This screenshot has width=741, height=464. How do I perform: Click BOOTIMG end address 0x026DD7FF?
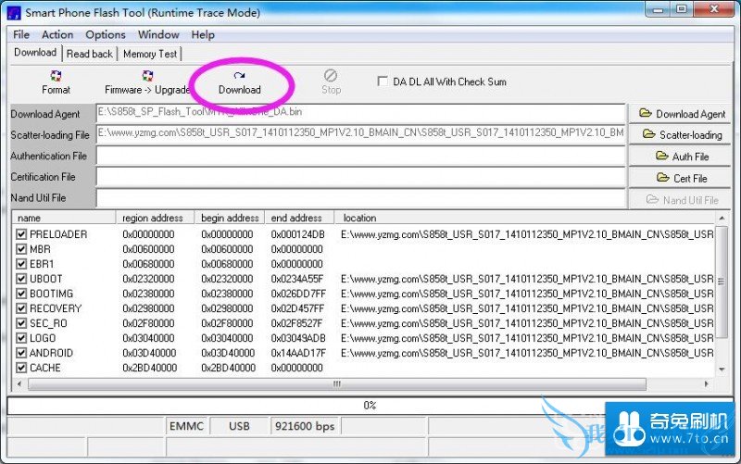[x=298, y=294]
